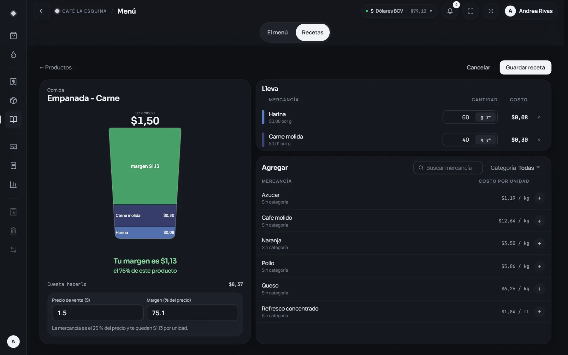Screen dimensions: 568x355
Task: Remove Carne molida from the recipe
Action: (x=539, y=140)
